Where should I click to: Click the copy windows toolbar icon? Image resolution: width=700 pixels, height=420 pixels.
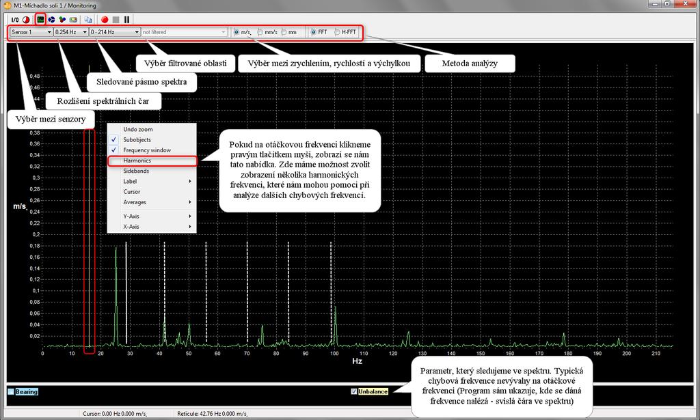click(x=88, y=20)
